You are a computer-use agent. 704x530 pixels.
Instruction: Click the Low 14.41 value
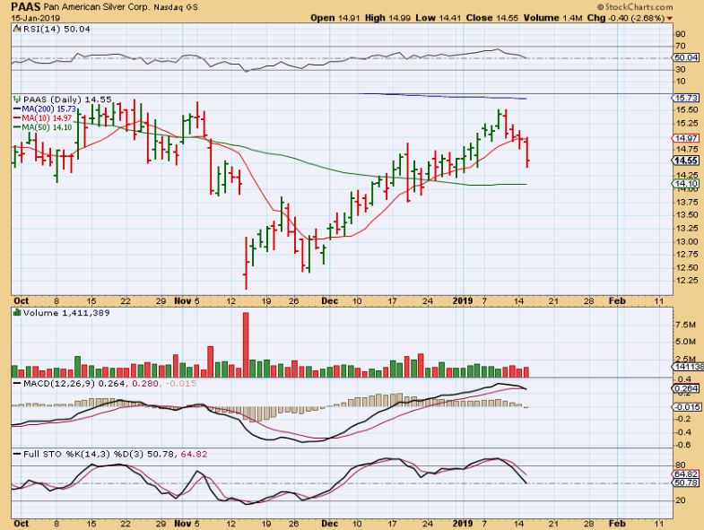[x=439, y=18]
